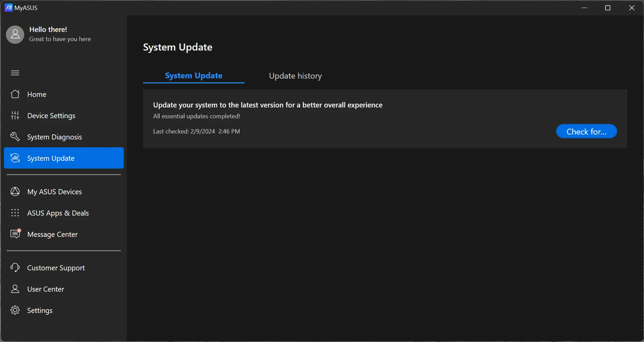Click the Message Center notification icon

[15, 233]
